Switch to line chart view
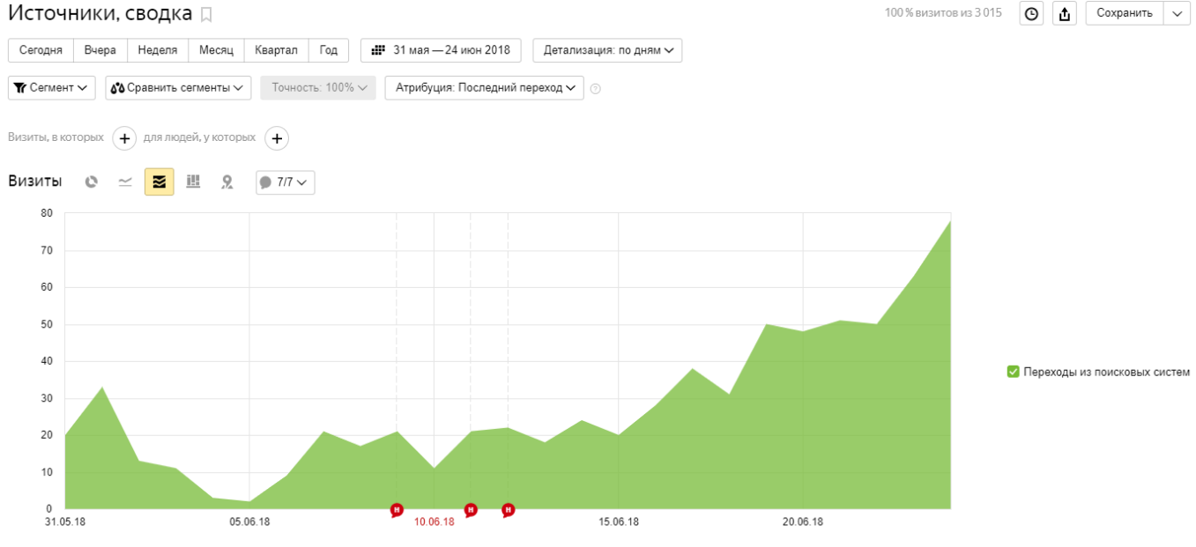The height and width of the screenshot is (547, 1196). click(126, 181)
